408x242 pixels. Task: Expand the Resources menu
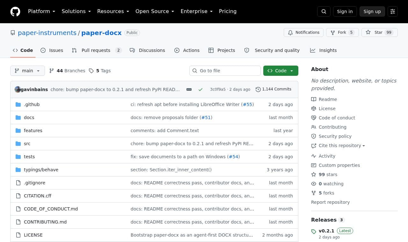coord(113,11)
